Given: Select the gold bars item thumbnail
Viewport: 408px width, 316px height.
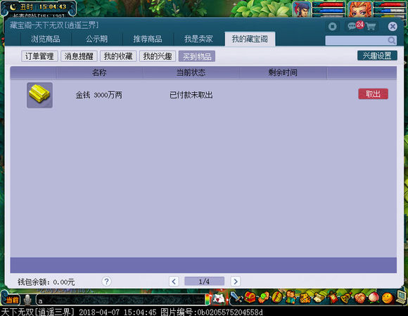Looking at the screenshot, I should click(x=39, y=95).
